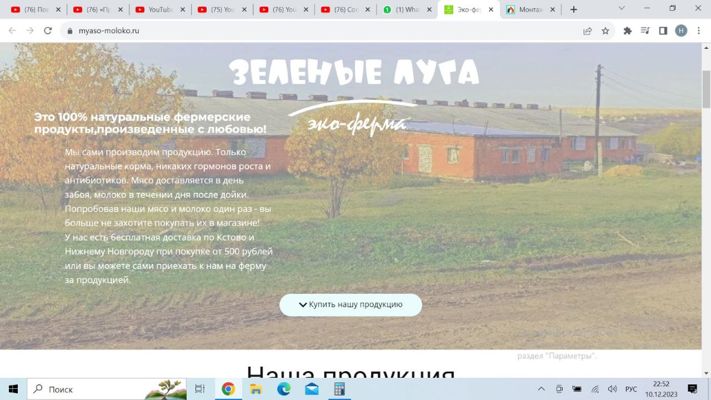711x400 pixels.
Task: Open the network Wi-Fi tray icon
Action: click(595, 389)
